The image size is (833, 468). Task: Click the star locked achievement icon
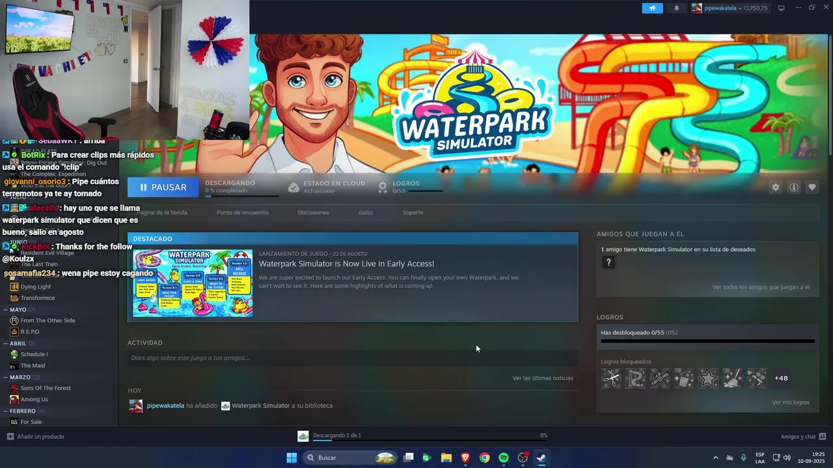(708, 378)
